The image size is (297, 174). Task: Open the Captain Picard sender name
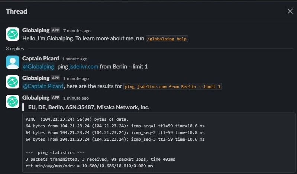[41, 58]
